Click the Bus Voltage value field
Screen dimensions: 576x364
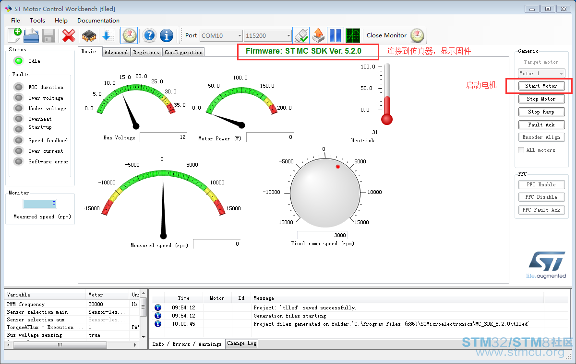point(163,137)
